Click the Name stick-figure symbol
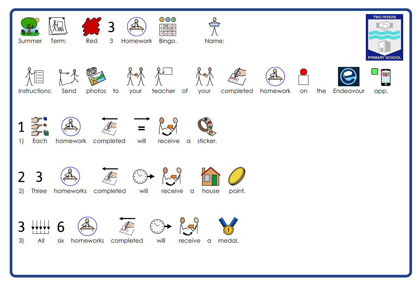The width and height of the screenshot is (419, 287). click(214, 26)
